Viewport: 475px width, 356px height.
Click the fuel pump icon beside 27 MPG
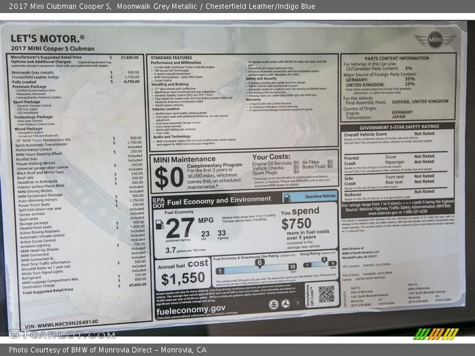click(x=160, y=224)
